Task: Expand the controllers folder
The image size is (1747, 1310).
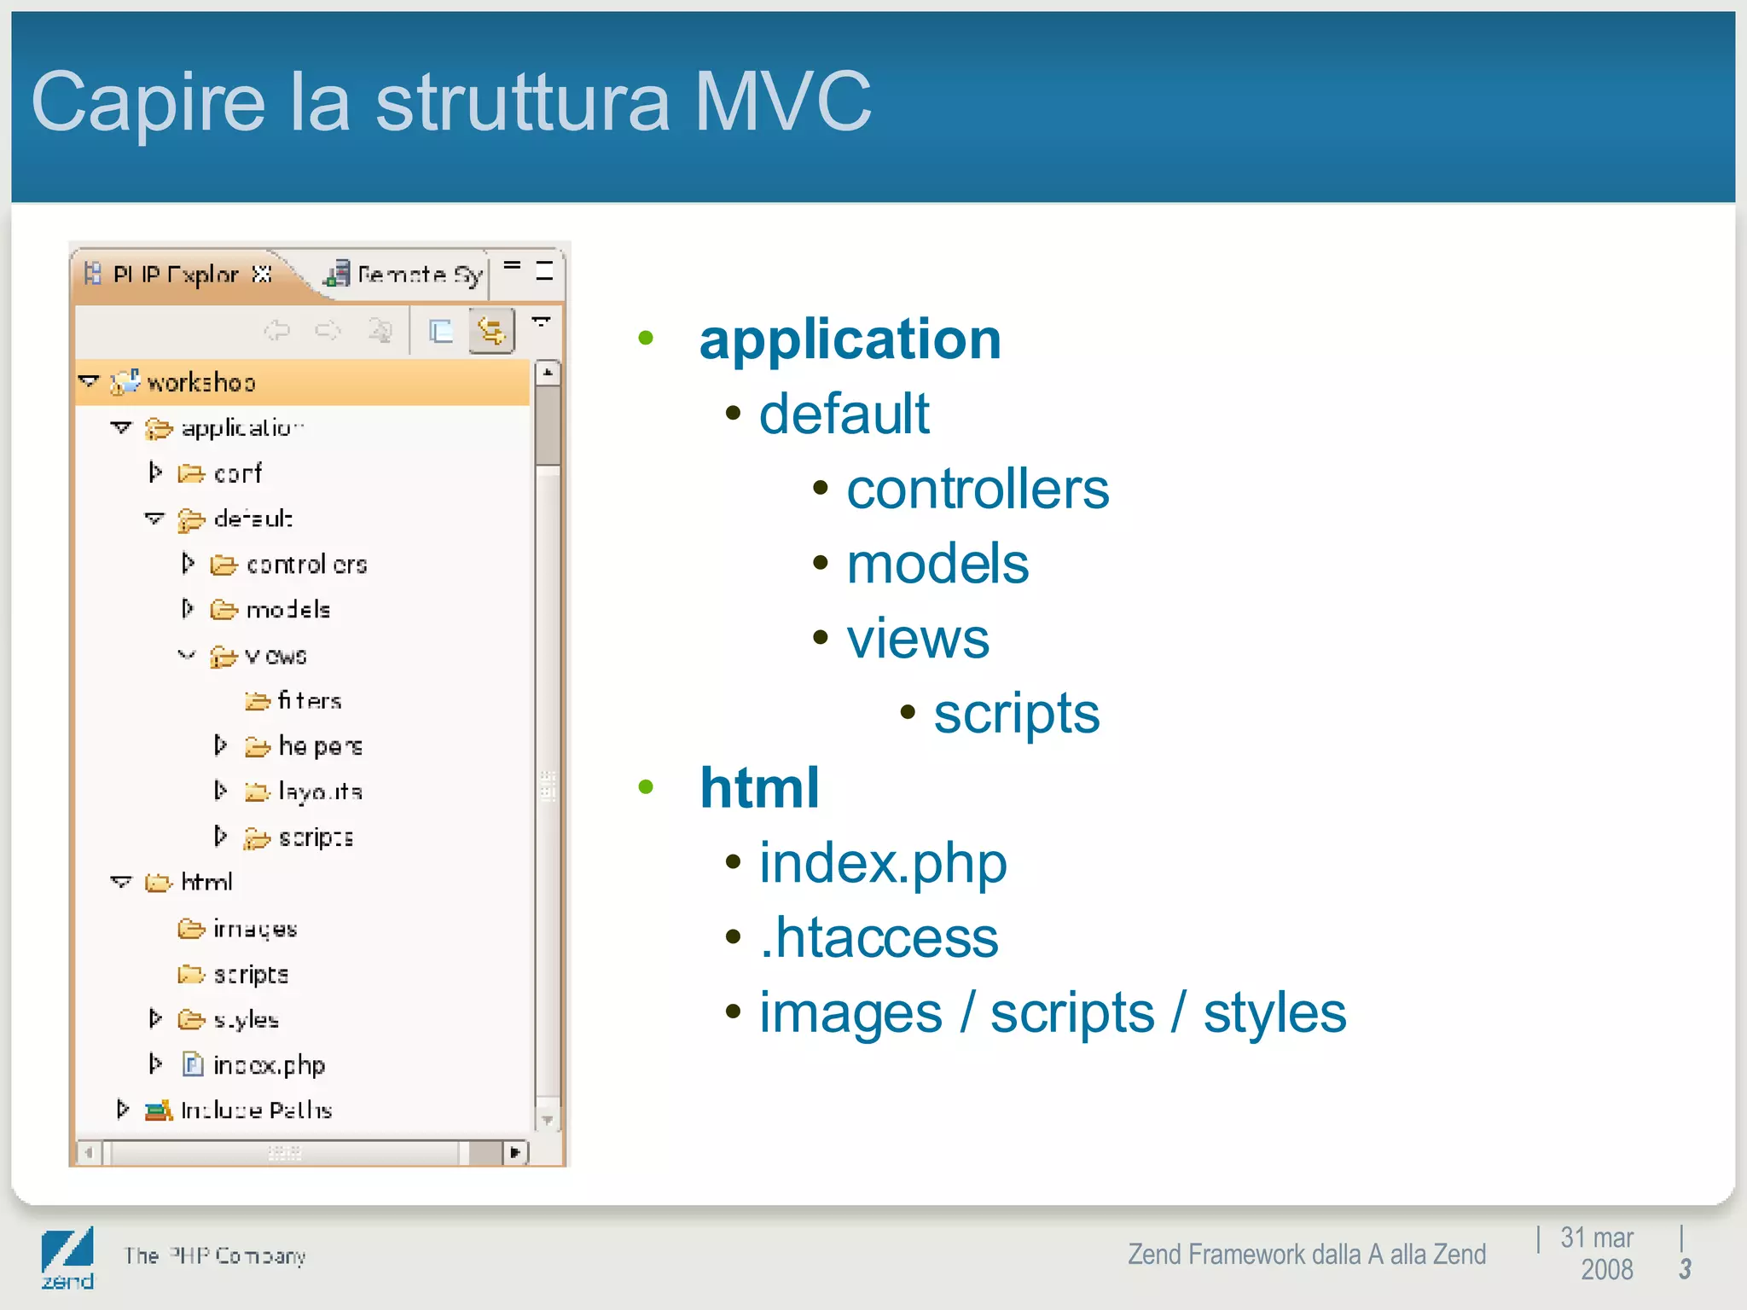Action: pyautogui.click(x=188, y=563)
